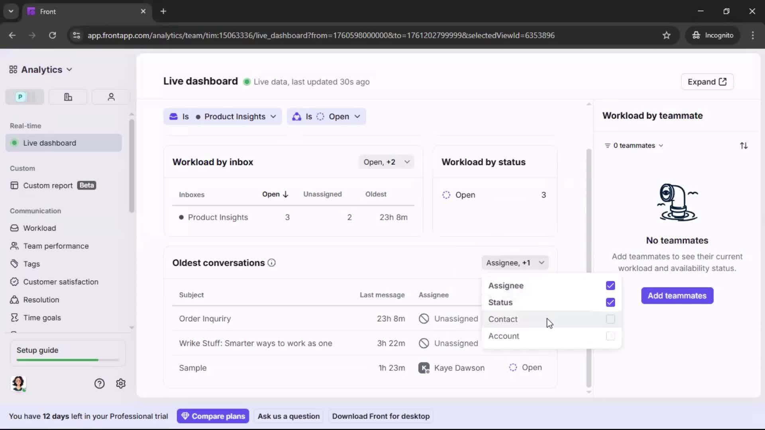Click the Add teammates button

click(x=677, y=296)
